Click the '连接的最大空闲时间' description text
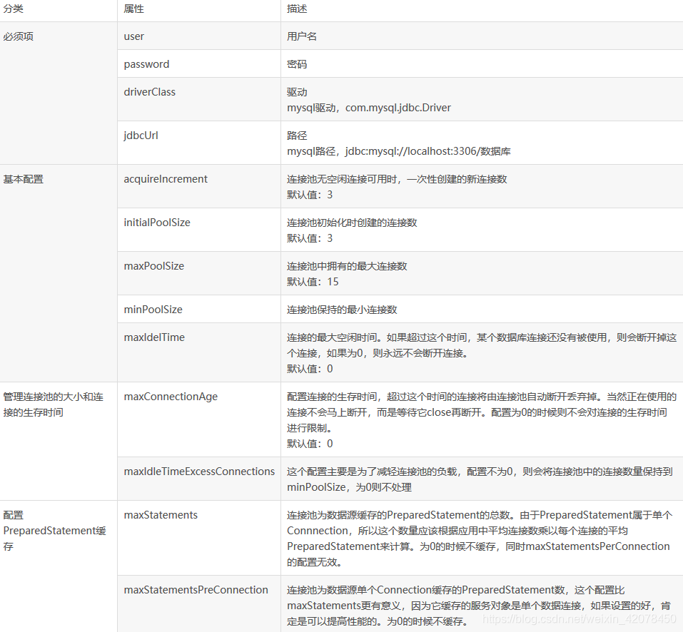Viewport: 683px width, 632px height. (x=332, y=338)
